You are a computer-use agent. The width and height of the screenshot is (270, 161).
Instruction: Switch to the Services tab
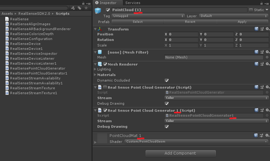click(x=133, y=3)
